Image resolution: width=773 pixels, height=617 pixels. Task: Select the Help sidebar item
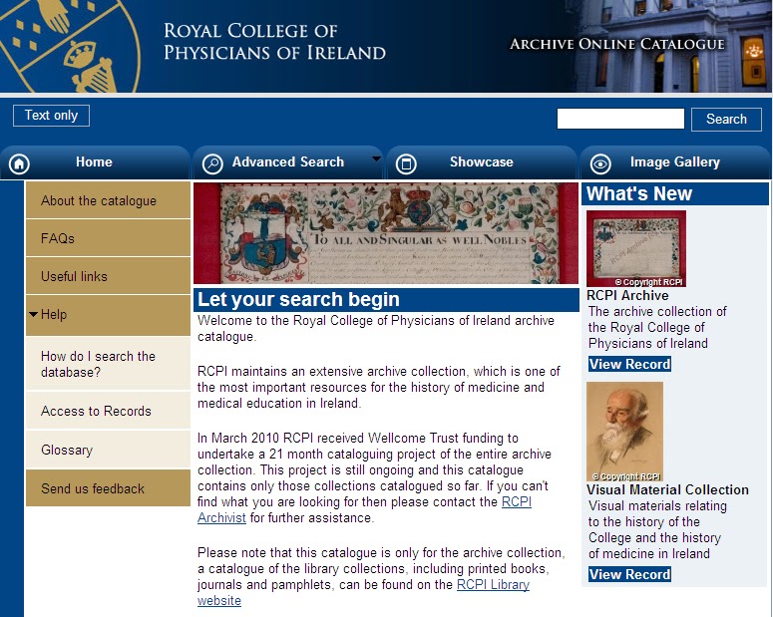click(108, 315)
